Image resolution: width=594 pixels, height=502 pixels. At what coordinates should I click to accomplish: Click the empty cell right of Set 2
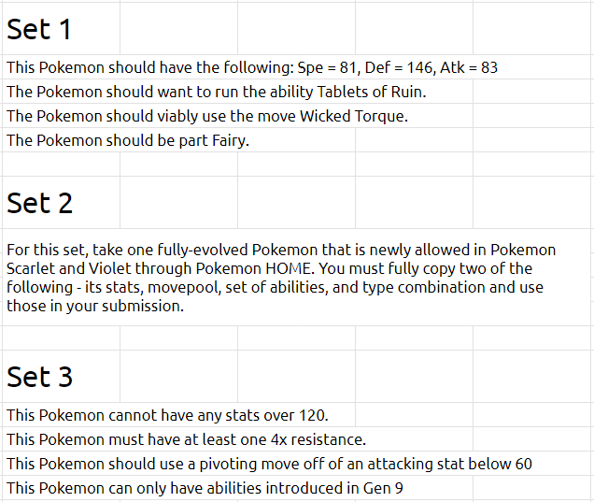tap(178, 203)
